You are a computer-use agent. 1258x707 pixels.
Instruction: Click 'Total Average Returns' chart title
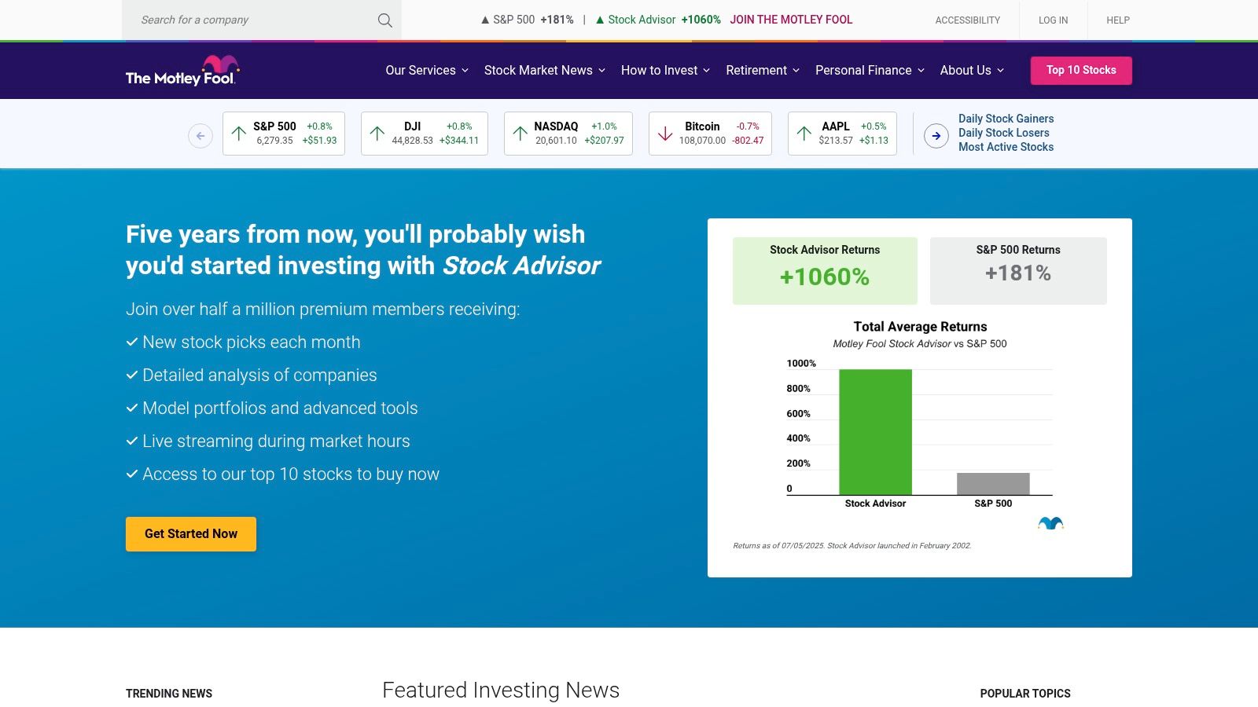coord(920,327)
